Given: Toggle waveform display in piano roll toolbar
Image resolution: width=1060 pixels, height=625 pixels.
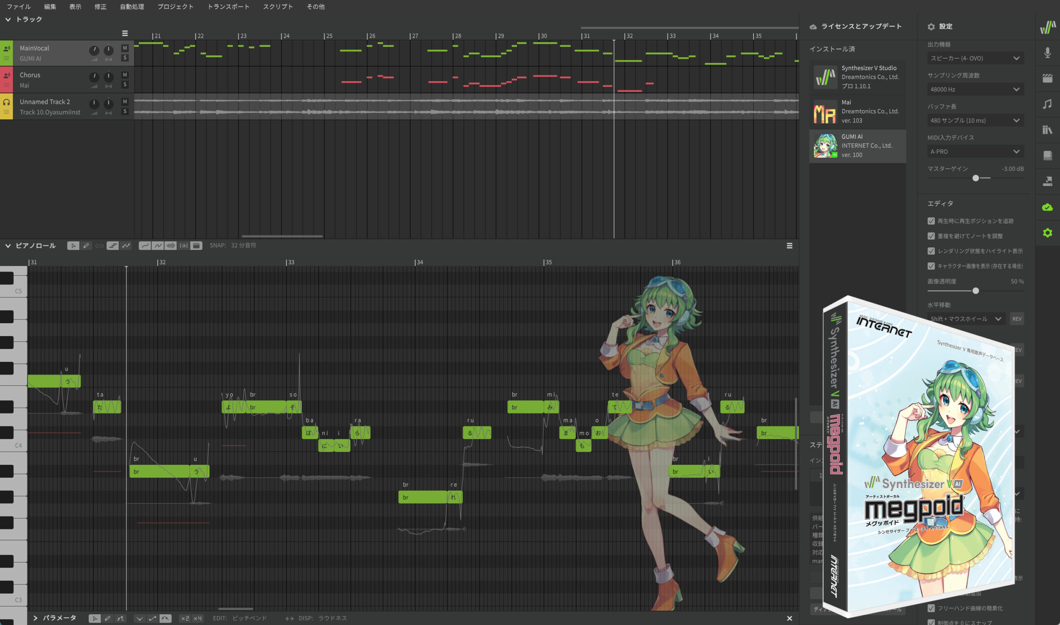Looking at the screenshot, I should (x=171, y=245).
